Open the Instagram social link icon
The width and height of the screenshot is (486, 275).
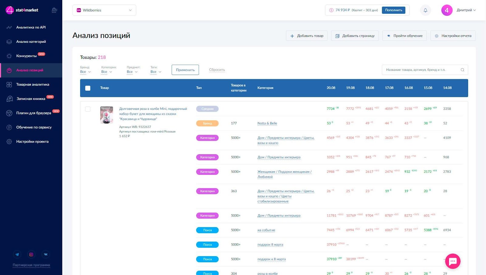pos(31,254)
